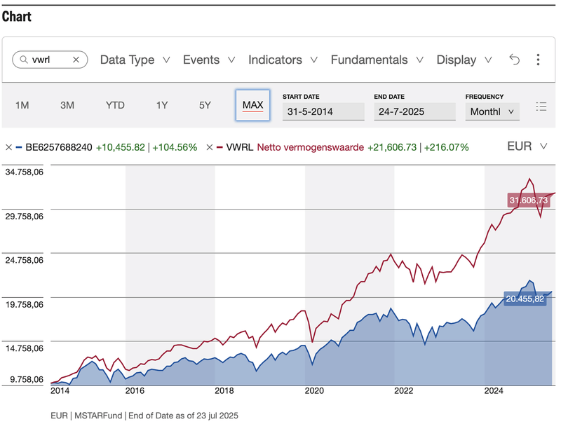Click the list view icon

pyautogui.click(x=541, y=107)
